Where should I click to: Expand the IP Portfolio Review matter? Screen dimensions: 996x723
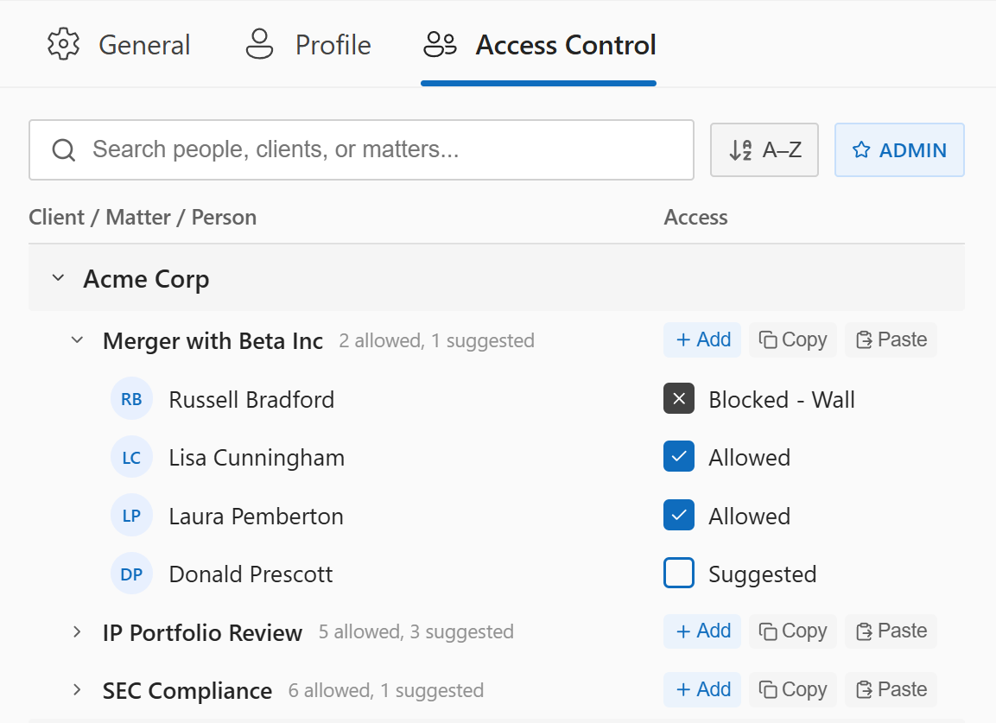point(77,631)
